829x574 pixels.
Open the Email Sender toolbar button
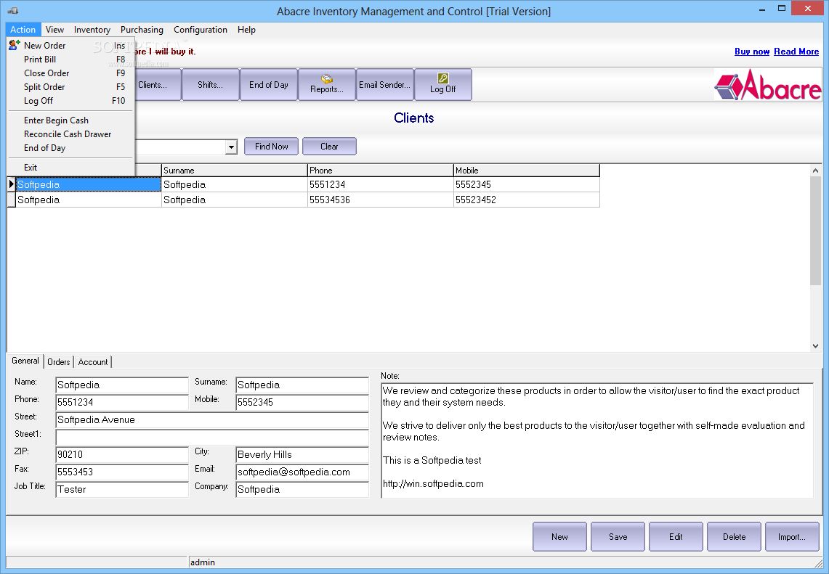pos(385,84)
